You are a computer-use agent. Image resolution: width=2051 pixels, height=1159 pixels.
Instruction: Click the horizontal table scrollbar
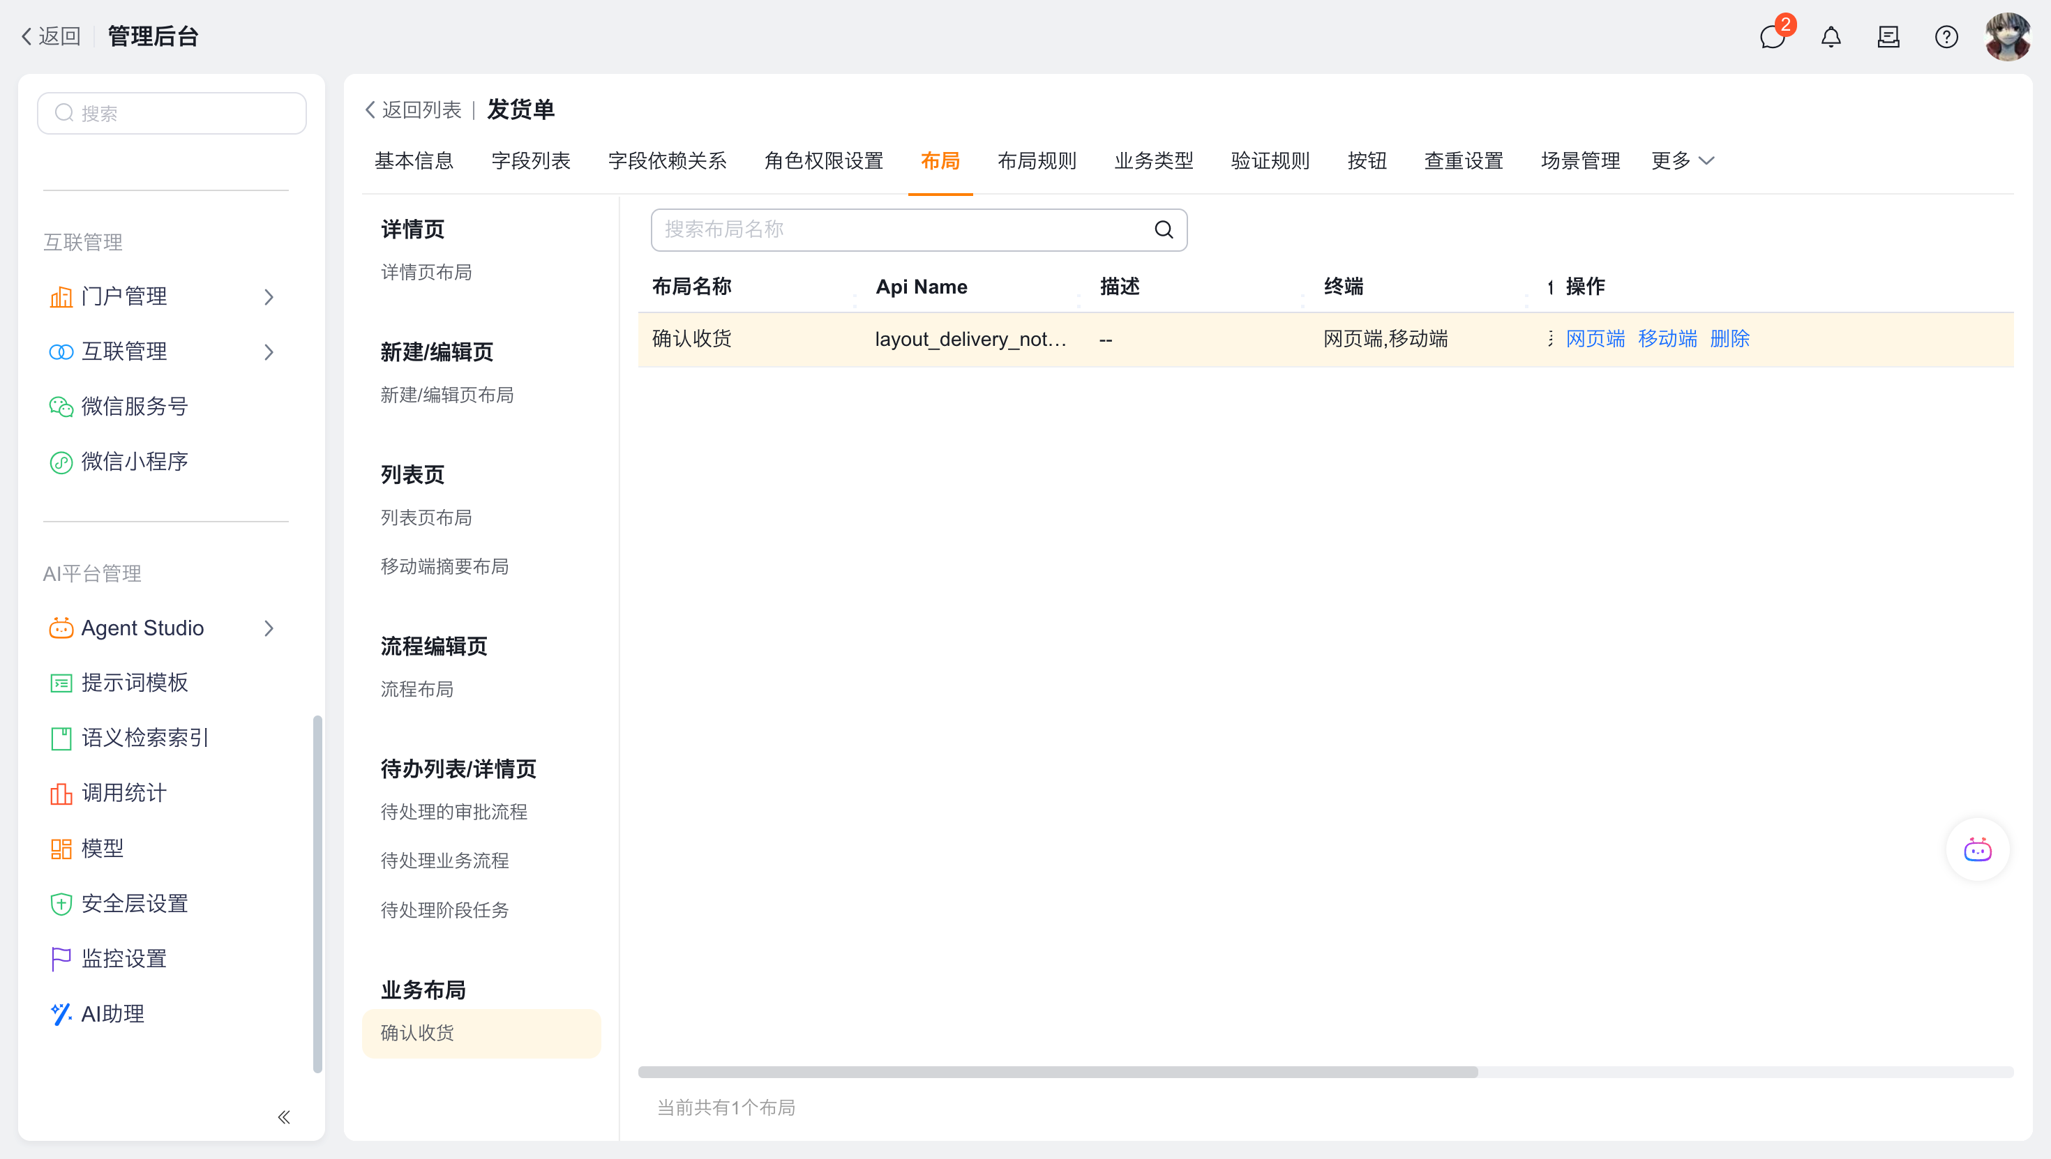click(x=1058, y=1071)
